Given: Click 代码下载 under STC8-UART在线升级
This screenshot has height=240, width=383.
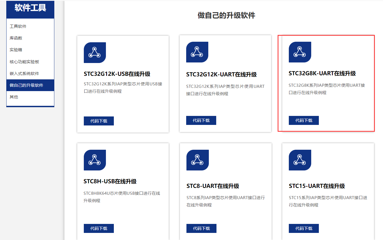Looking at the screenshot, I should 201,228.
